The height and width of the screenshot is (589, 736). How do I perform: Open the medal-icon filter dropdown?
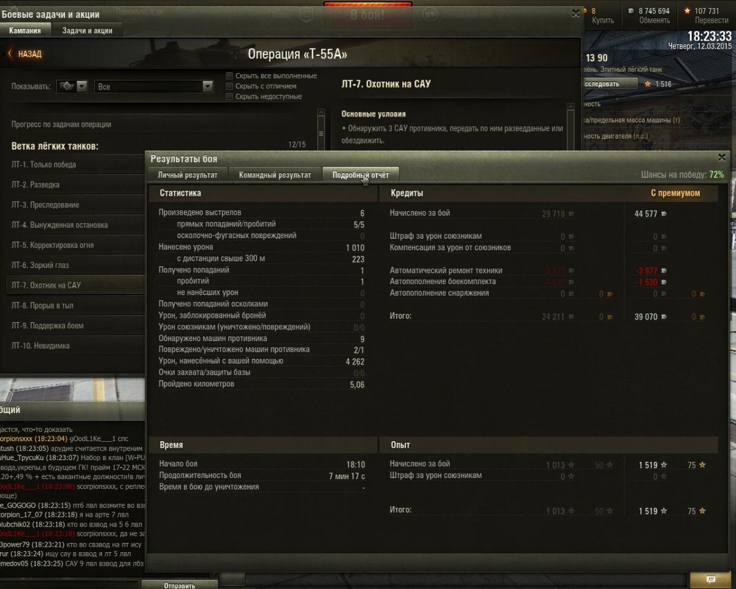pyautogui.click(x=72, y=87)
